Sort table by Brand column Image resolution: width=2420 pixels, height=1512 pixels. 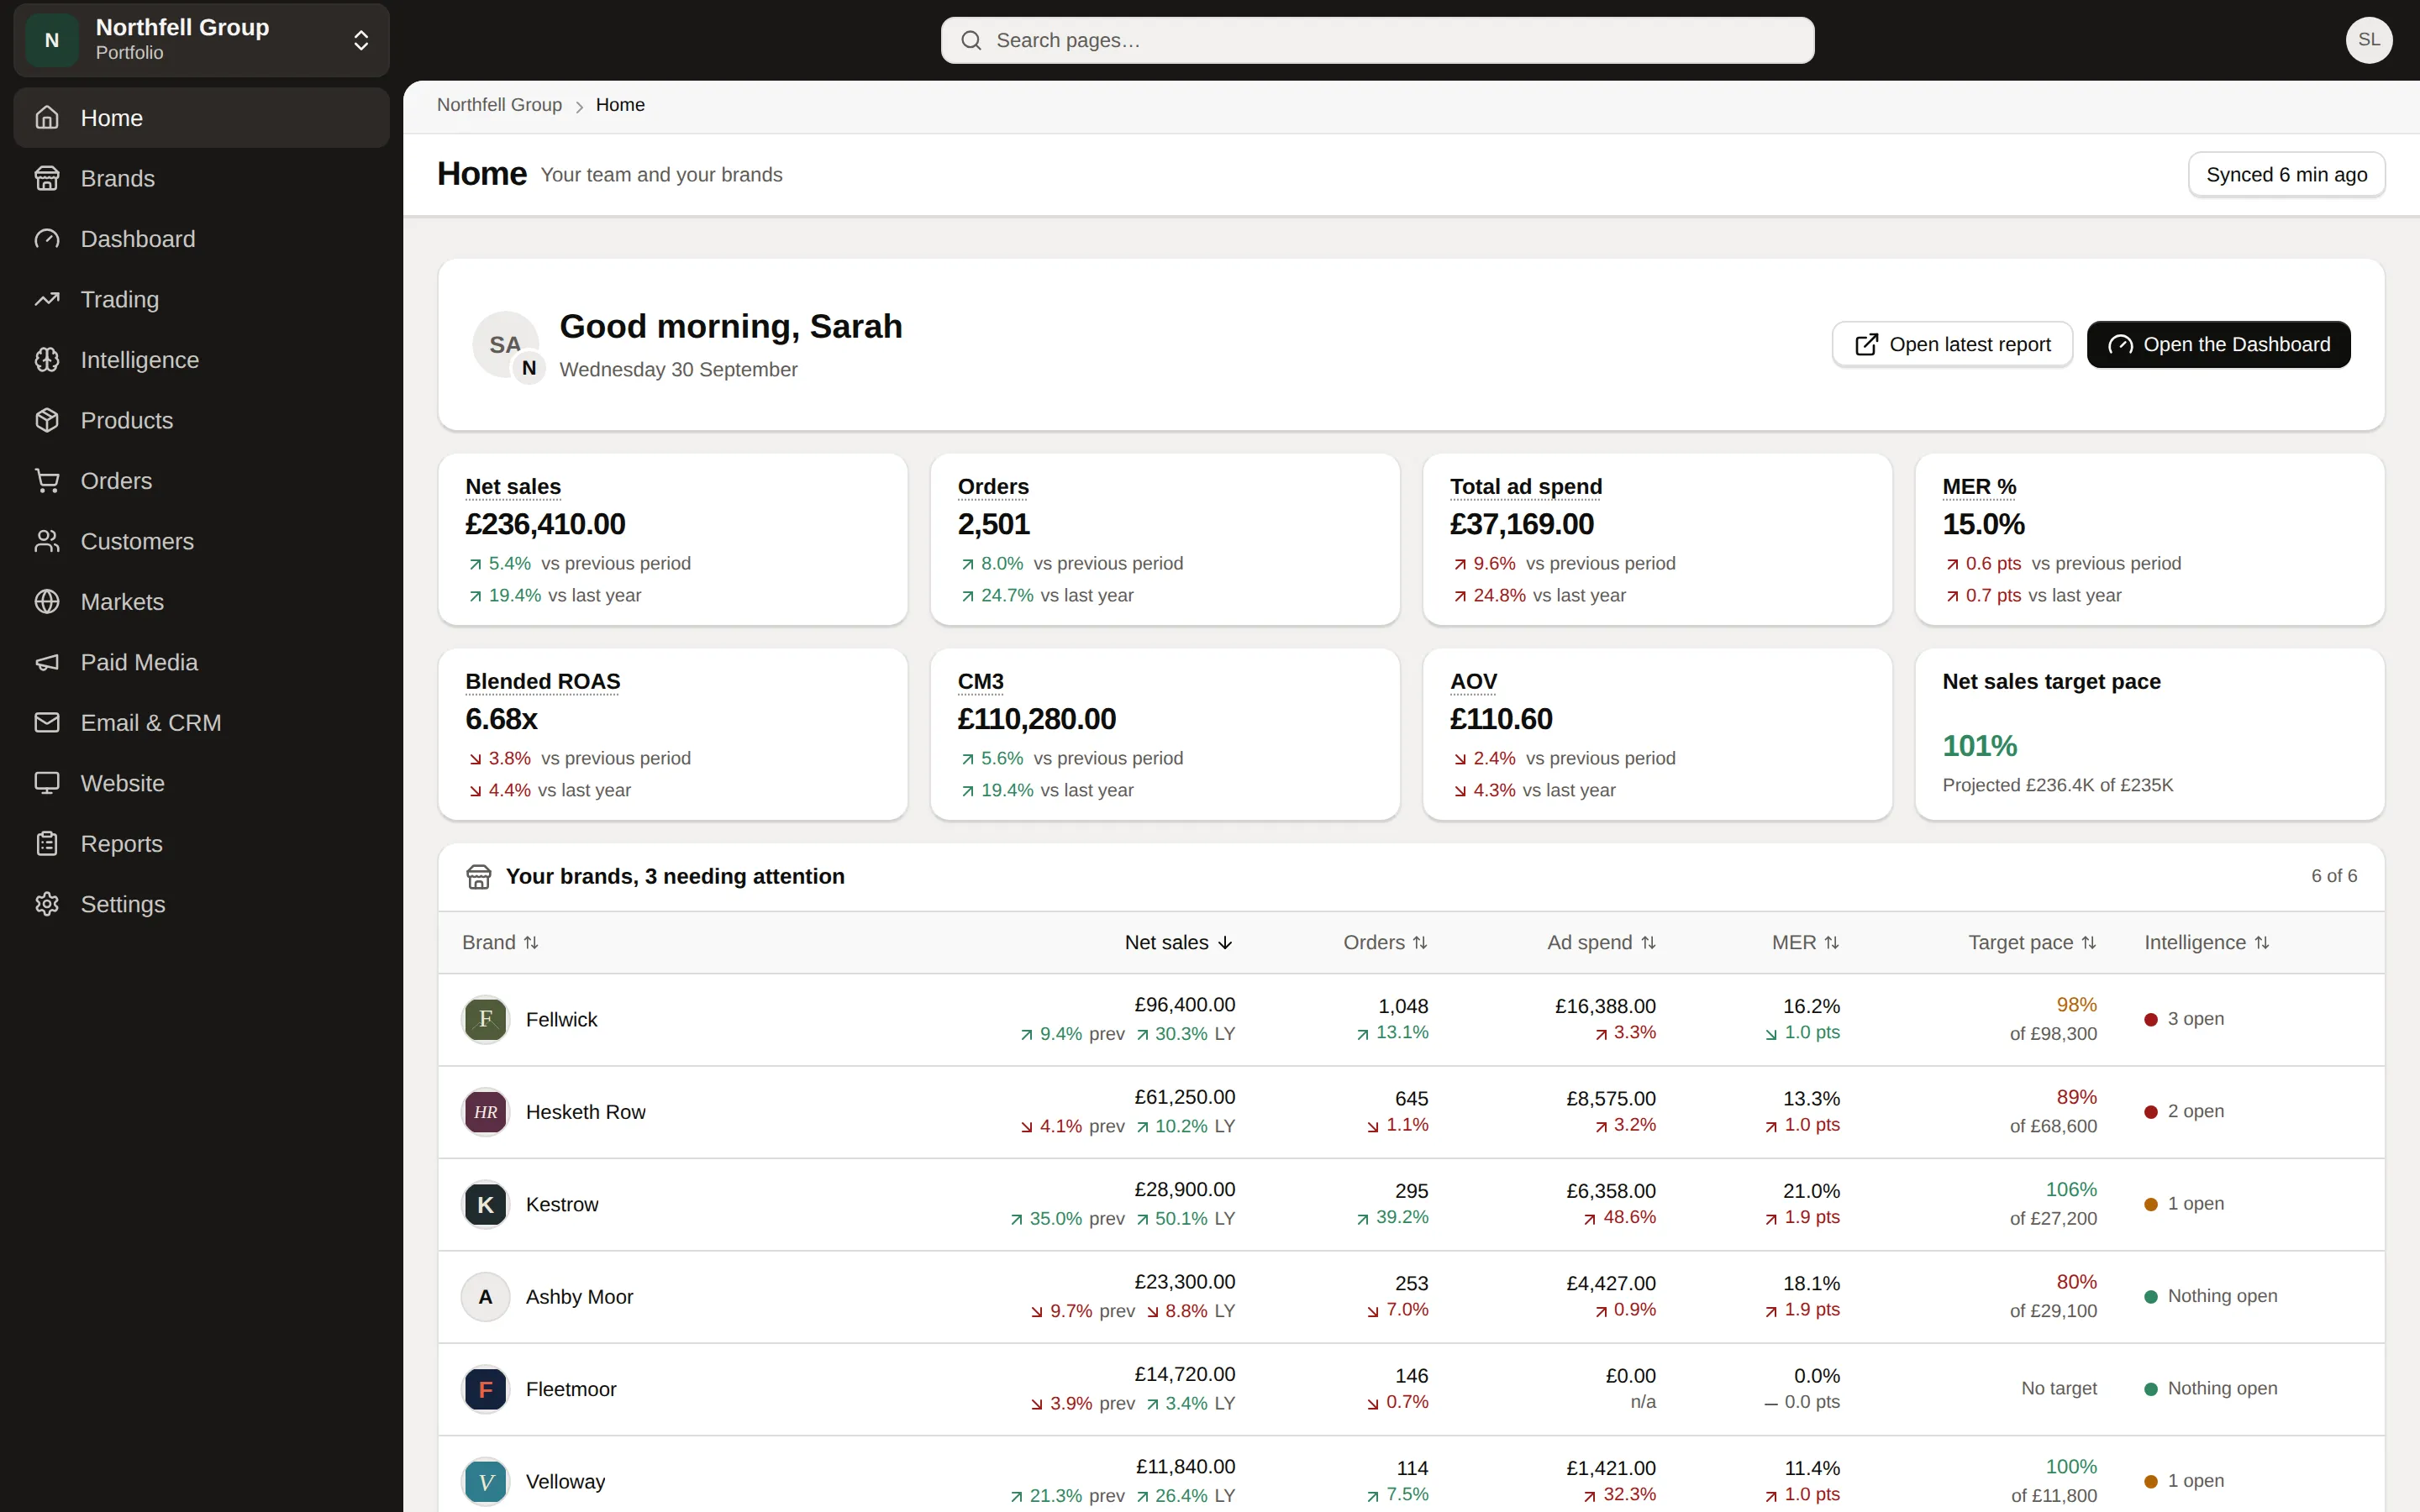(500, 942)
